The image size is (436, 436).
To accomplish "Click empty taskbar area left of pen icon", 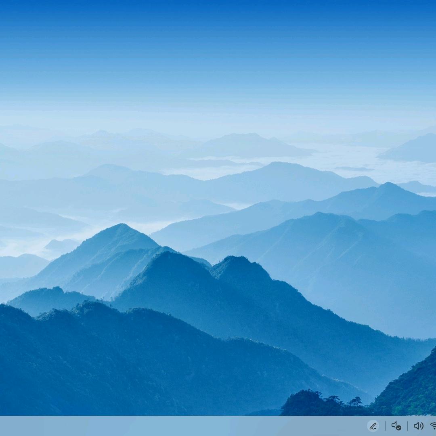I will click(x=323, y=426).
